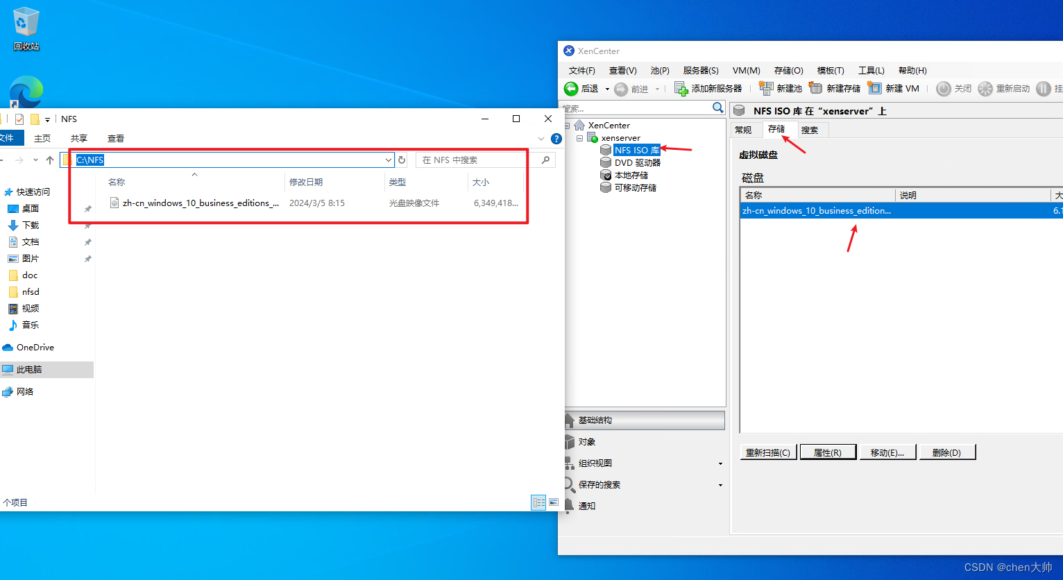Open the 服务器(S) menu in XenCenter
The image size is (1063, 580).
pos(701,71)
